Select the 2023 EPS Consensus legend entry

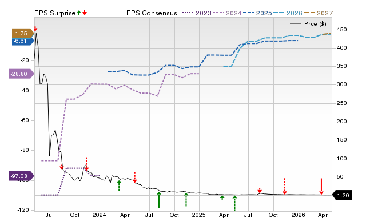click(x=197, y=13)
